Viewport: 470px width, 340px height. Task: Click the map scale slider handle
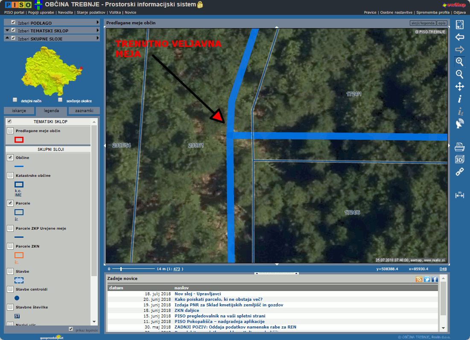click(x=121, y=269)
